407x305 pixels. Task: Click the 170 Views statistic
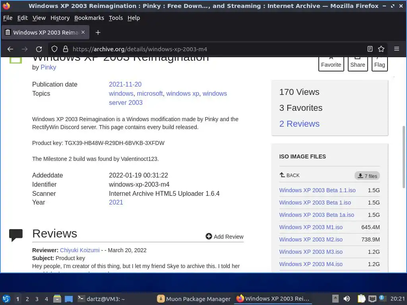coord(299,92)
